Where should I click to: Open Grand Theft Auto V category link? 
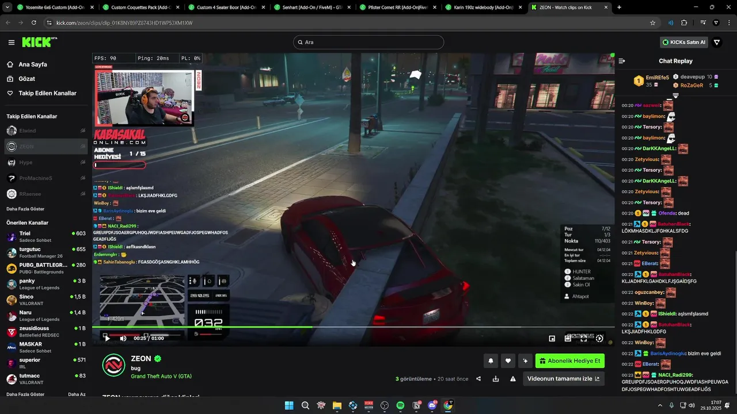pyautogui.click(x=161, y=376)
